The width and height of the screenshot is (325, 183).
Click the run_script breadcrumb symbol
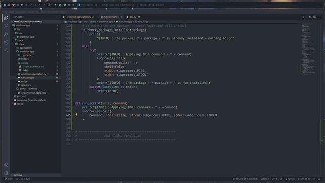point(142,22)
